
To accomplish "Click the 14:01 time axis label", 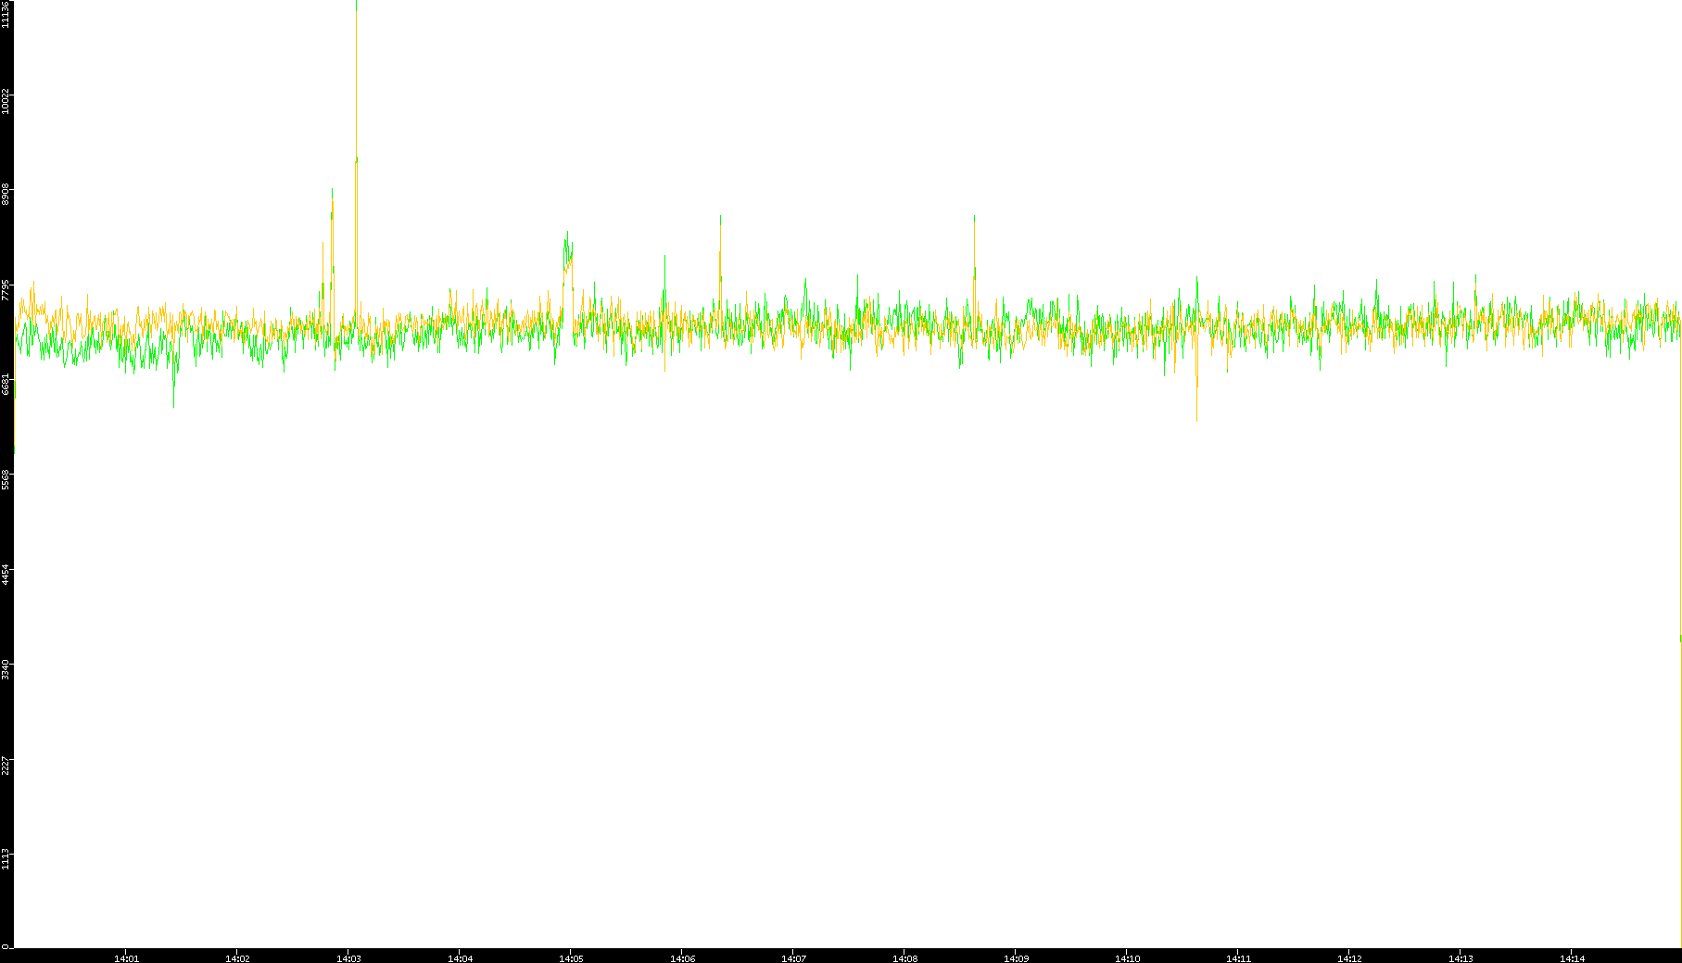I will pyautogui.click(x=126, y=957).
